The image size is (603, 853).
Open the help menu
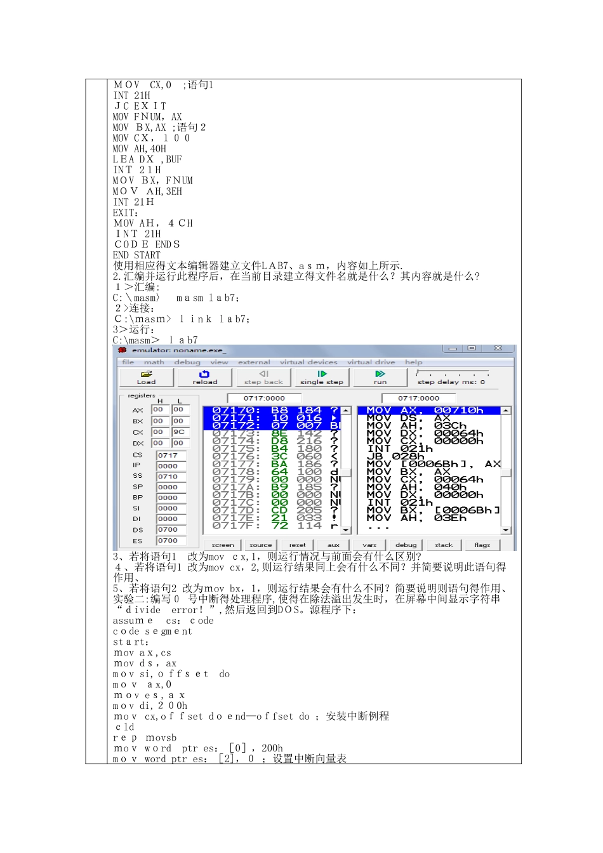click(x=413, y=362)
